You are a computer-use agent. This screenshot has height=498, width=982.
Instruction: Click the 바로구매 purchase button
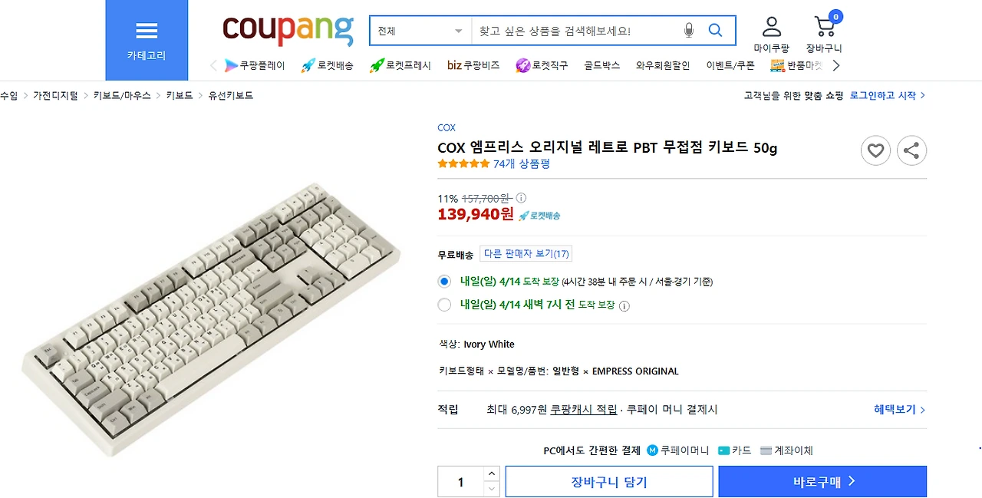pos(822,481)
